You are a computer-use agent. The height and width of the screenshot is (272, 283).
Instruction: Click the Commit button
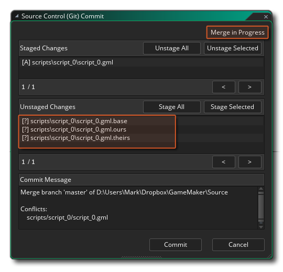pos(176,245)
